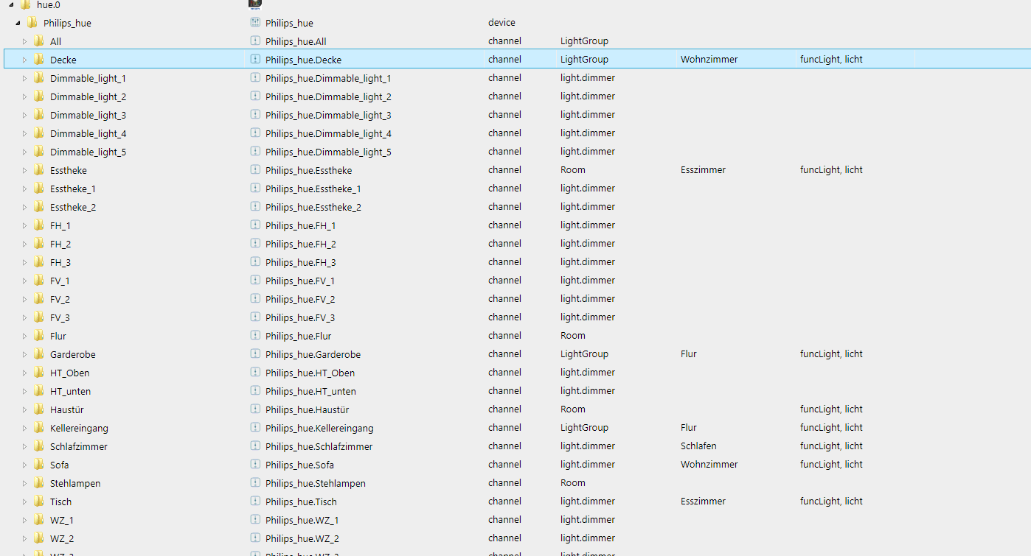Click the device icon beside Philips_hue name

[x=255, y=23]
